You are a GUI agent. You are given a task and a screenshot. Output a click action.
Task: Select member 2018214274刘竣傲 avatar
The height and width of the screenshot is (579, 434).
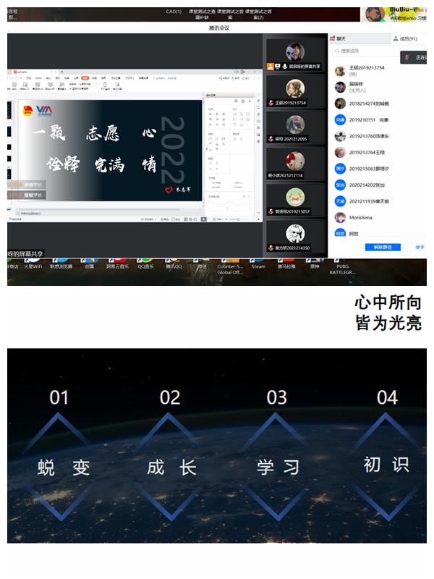(340, 103)
